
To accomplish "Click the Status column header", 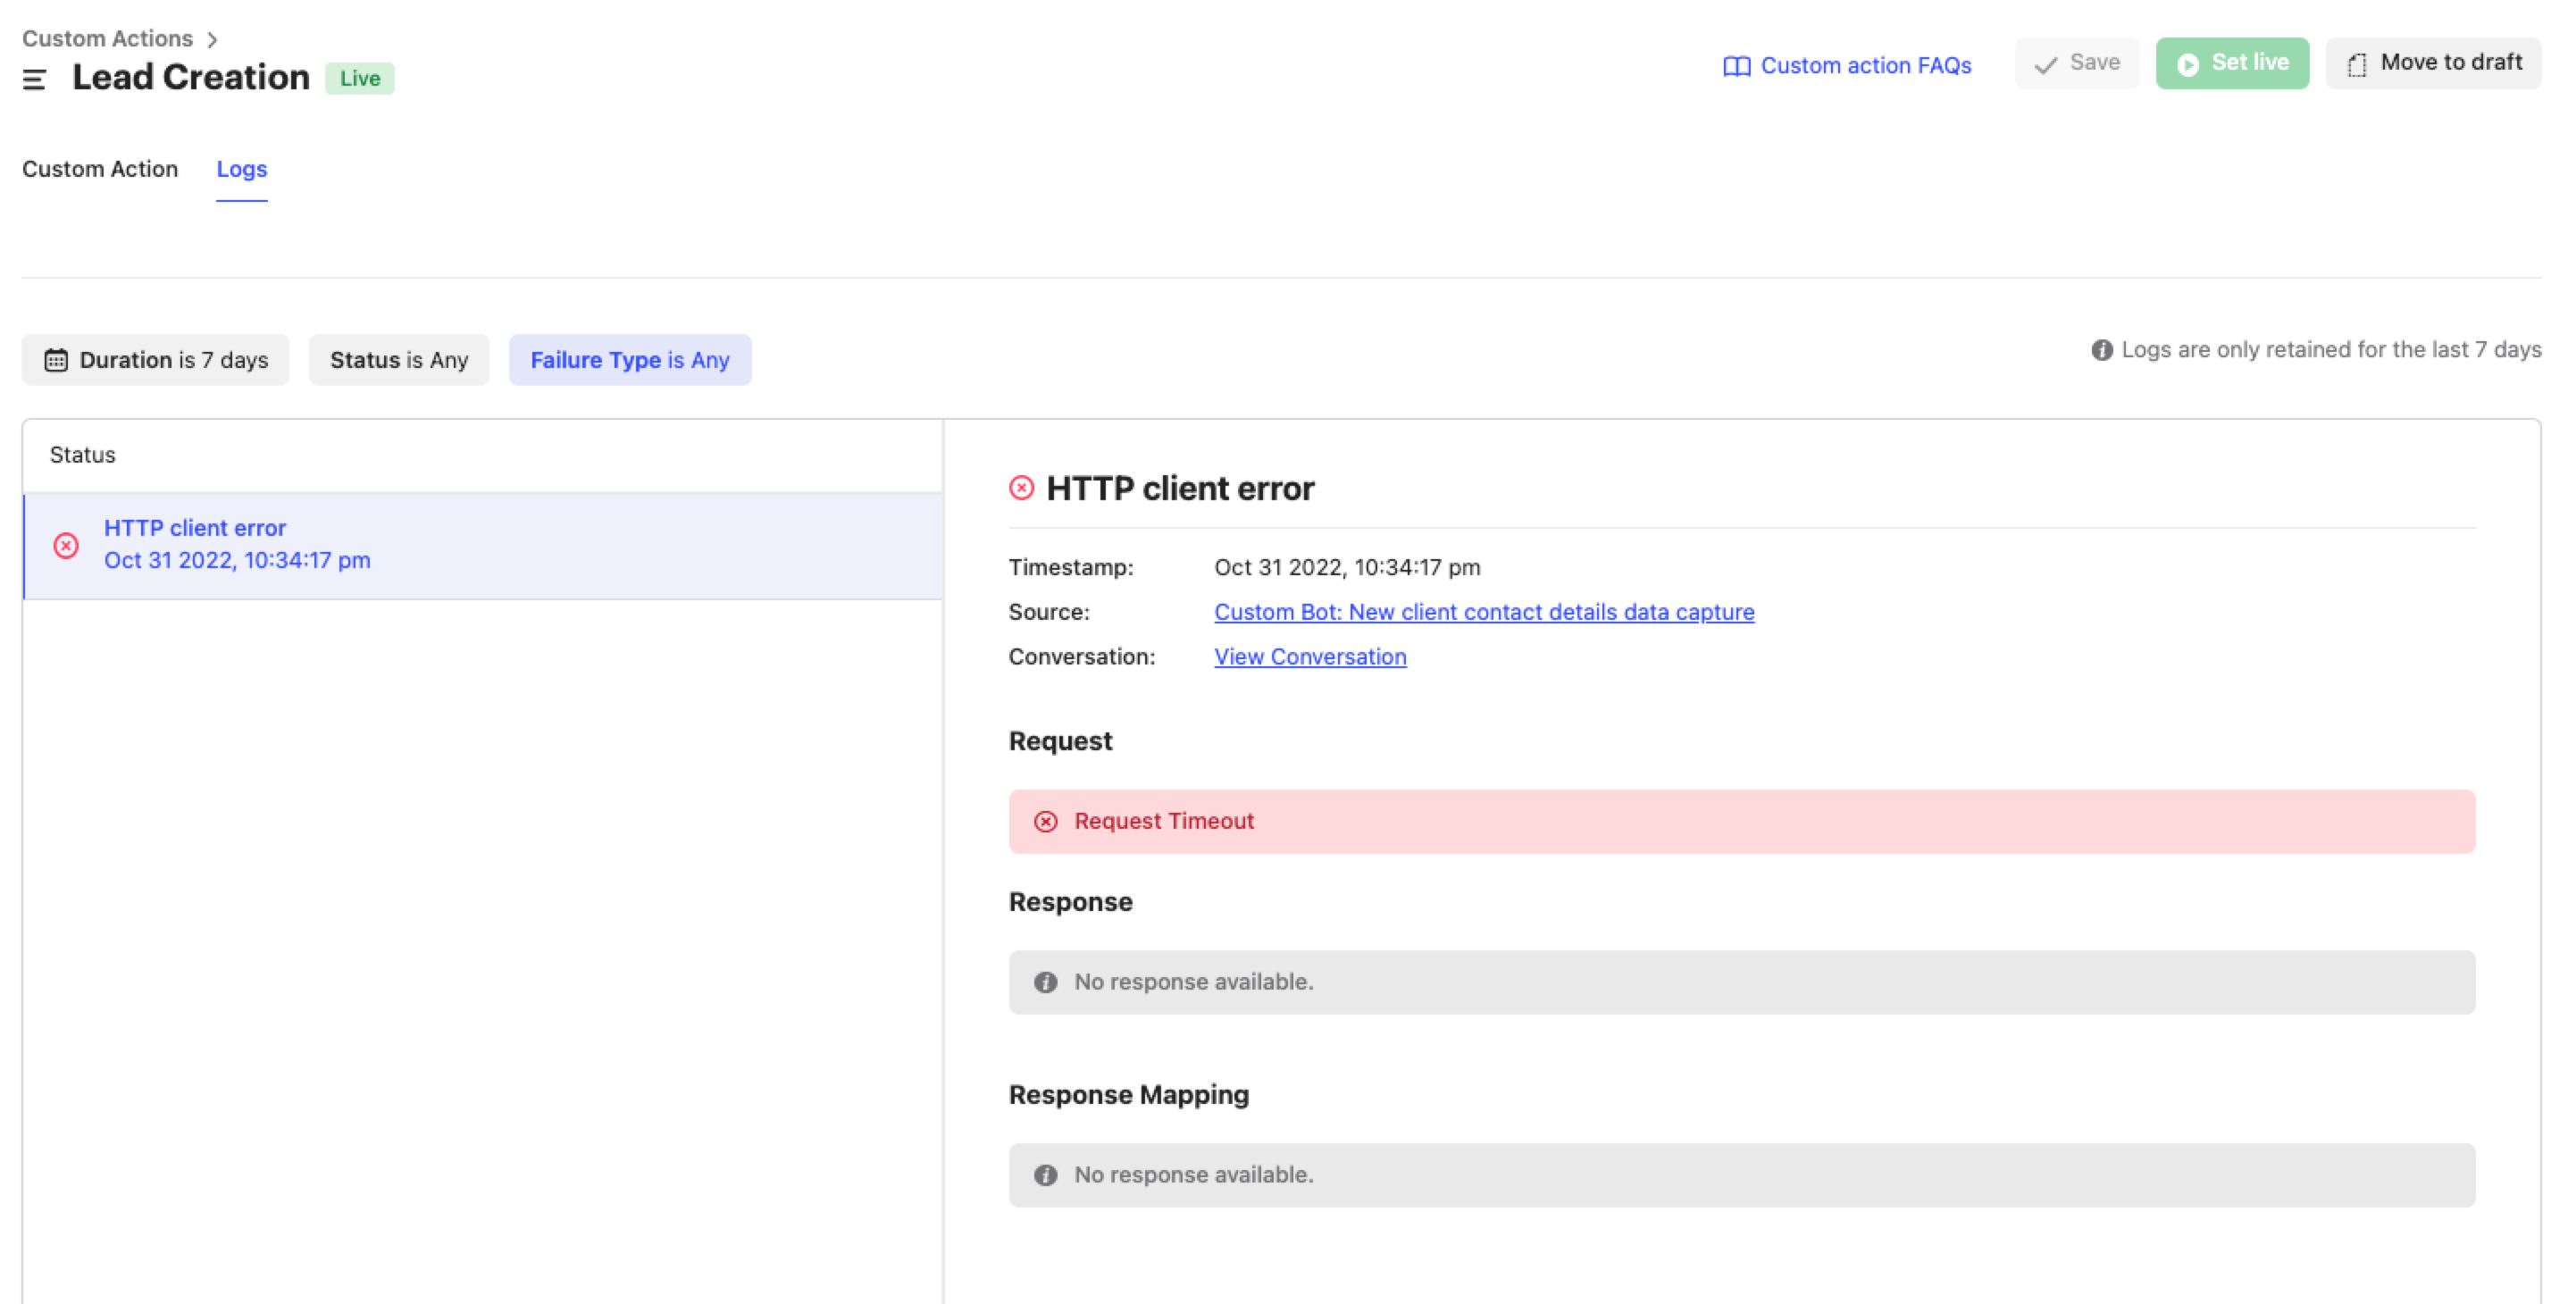I will click(83, 455).
